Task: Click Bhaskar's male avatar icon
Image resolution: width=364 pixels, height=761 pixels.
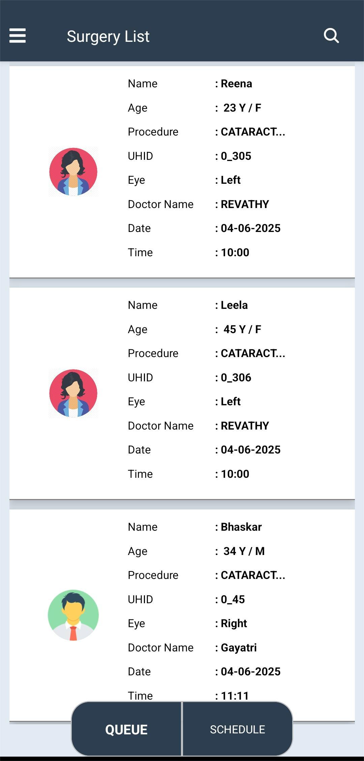Action: click(x=73, y=615)
